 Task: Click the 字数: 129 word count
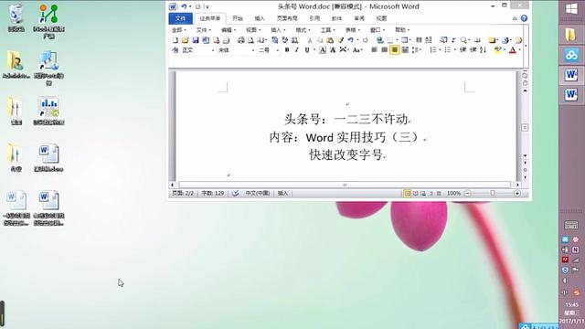point(213,193)
